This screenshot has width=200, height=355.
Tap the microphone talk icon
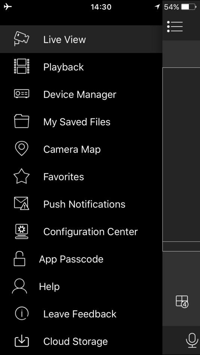point(192,340)
